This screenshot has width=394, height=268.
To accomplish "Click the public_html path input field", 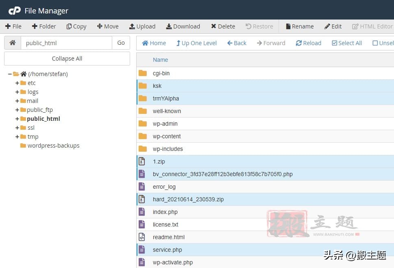I will (66, 43).
